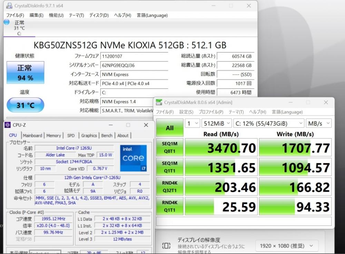Run the RND4K Q32T1 test

point(170,186)
